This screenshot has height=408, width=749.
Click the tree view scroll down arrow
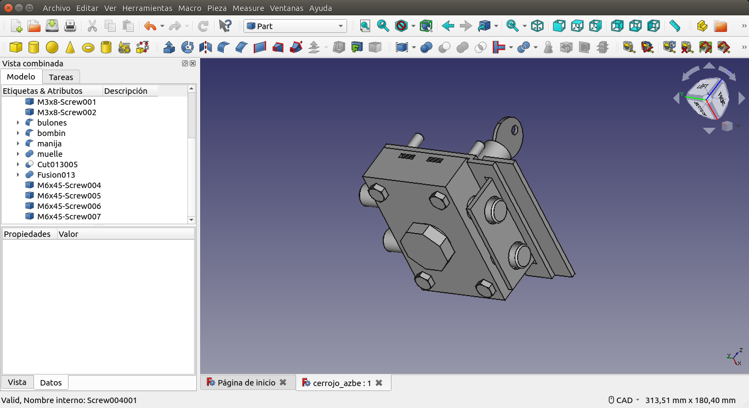[191, 219]
